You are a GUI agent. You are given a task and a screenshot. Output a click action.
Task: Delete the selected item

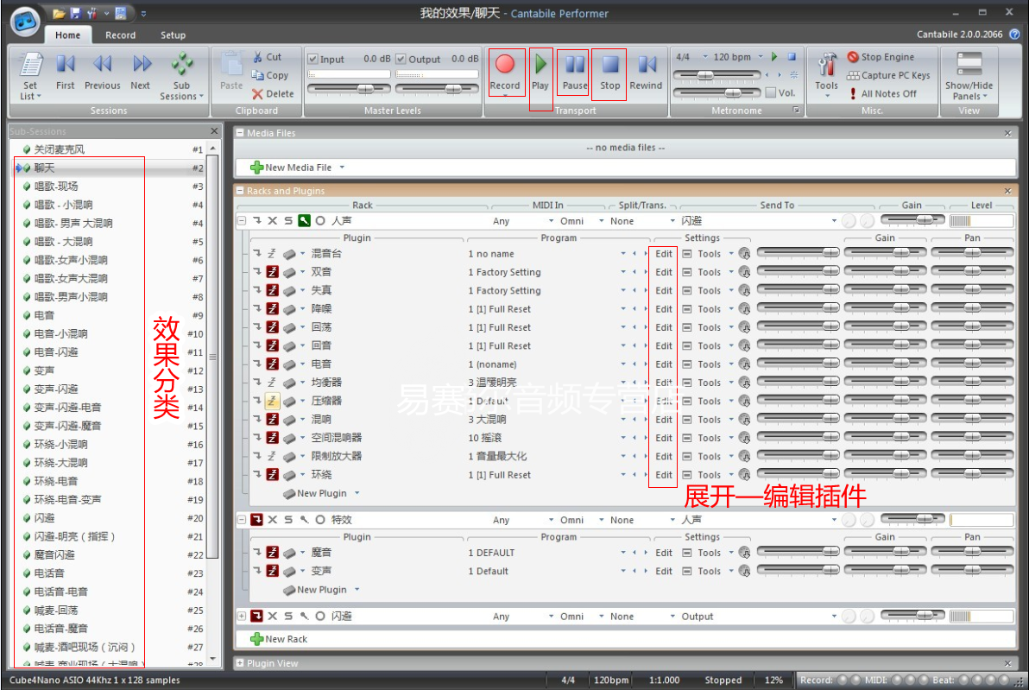click(273, 94)
